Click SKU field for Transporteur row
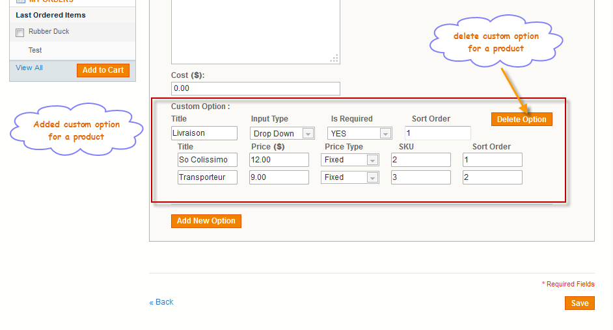The image size is (613, 330). click(421, 177)
